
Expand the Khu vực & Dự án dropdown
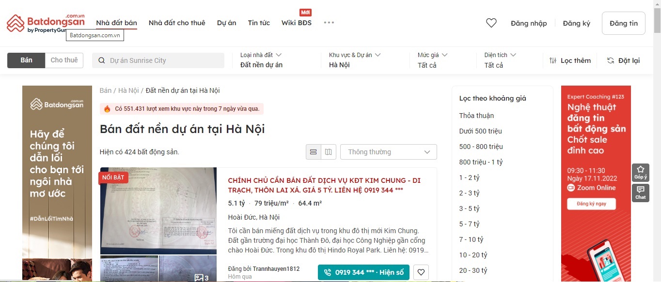(x=355, y=60)
